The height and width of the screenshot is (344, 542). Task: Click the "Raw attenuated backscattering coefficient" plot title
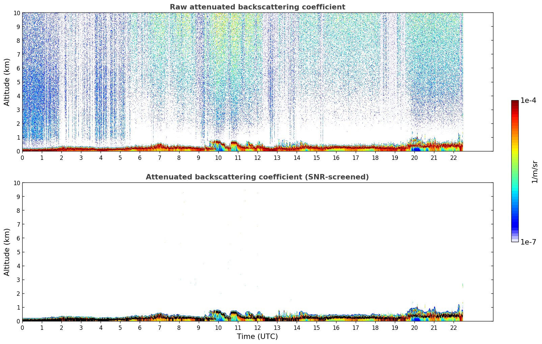coord(257,7)
